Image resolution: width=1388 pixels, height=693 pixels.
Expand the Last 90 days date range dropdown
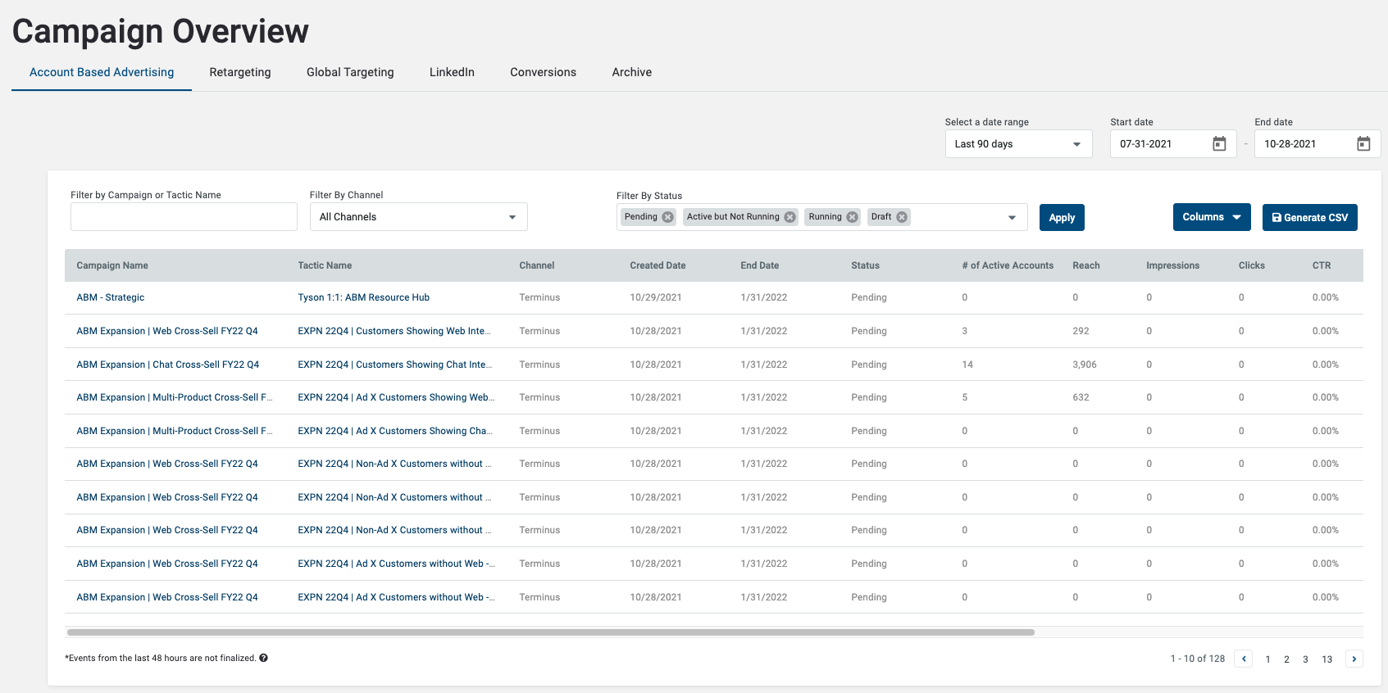point(1018,144)
